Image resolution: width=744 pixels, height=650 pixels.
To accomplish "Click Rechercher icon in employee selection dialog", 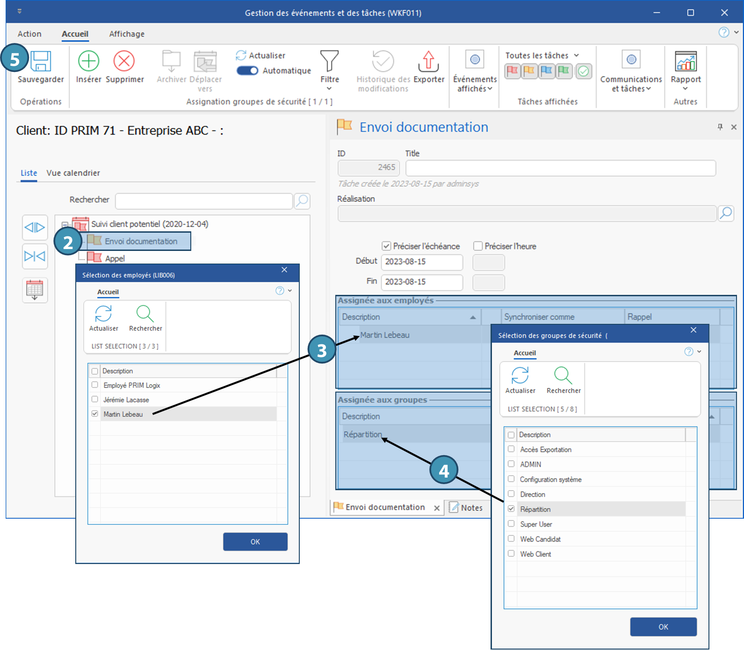I will point(145,314).
